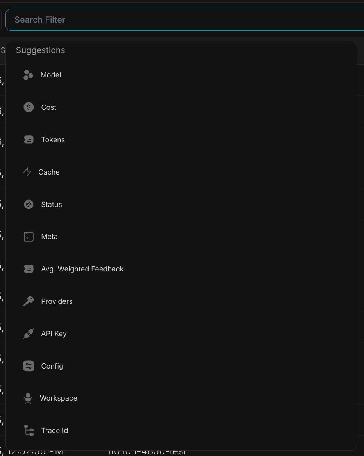The width and height of the screenshot is (364, 456).
Task: Pick the Tokens filter option
Action: click(x=181, y=140)
